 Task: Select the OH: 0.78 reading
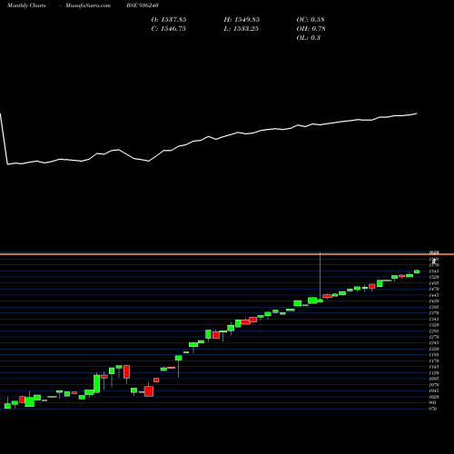[x=311, y=29]
